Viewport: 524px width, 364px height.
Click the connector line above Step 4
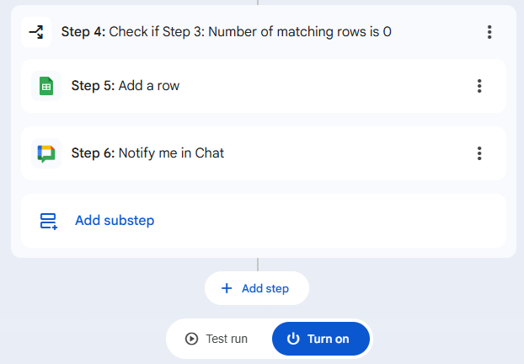pos(258,3)
